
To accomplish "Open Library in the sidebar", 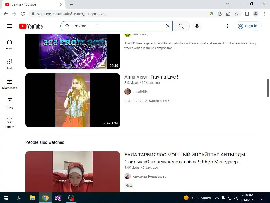I will click(x=9, y=103).
